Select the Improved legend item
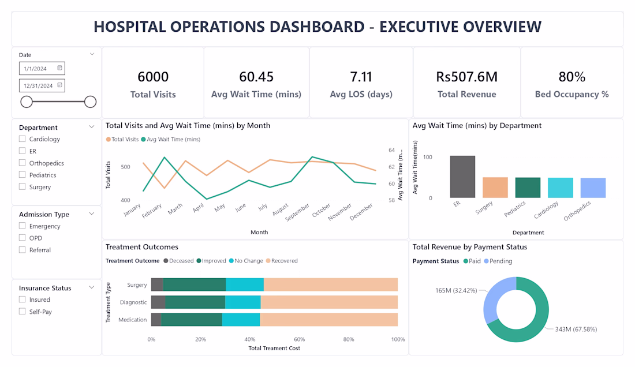Viewport: 635px width, 367px height. pos(211,261)
